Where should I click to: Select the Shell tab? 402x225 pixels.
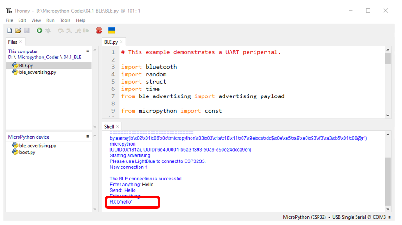[109, 127]
